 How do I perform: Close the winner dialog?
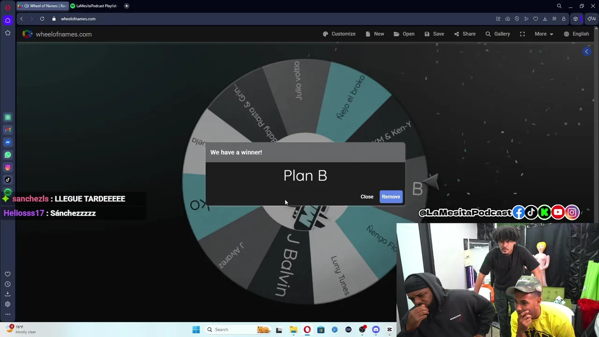coord(367,197)
